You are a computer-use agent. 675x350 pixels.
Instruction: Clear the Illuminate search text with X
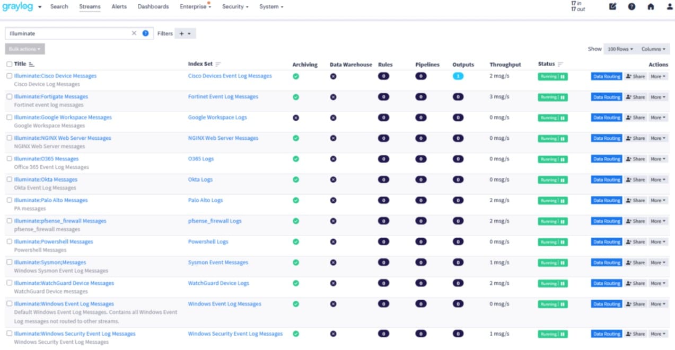[x=134, y=33]
